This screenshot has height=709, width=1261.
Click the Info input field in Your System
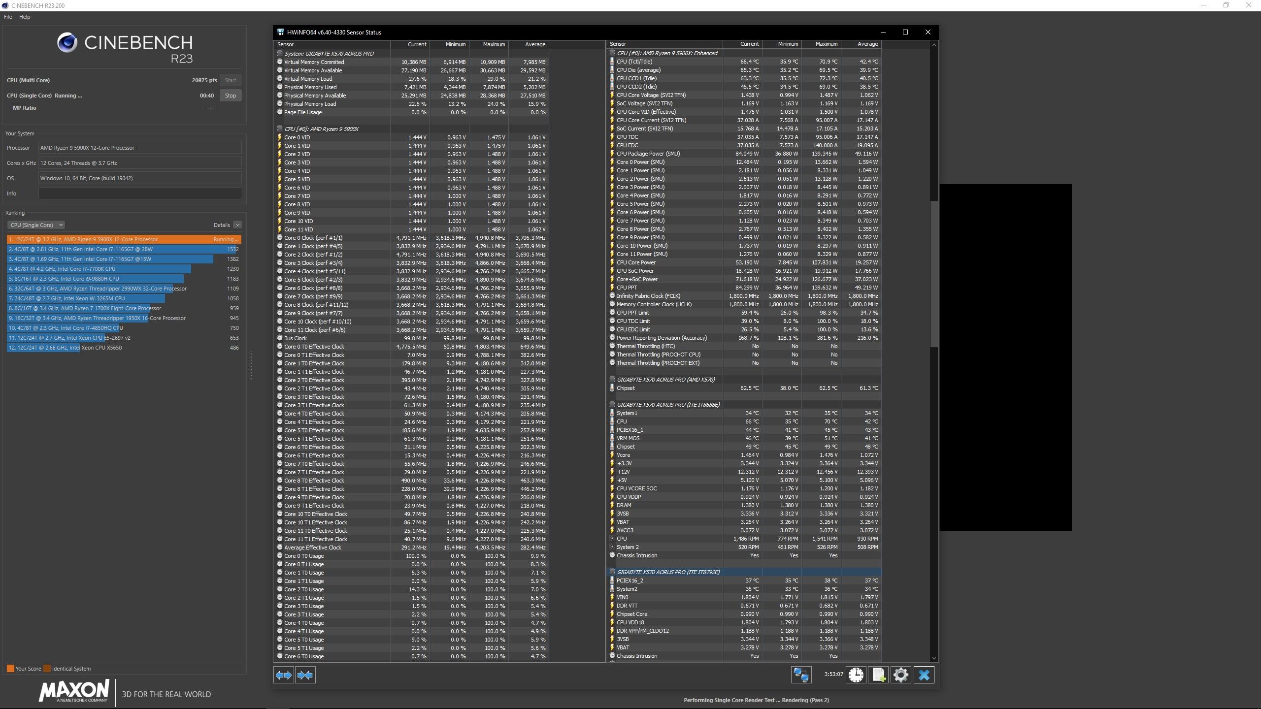140,193
